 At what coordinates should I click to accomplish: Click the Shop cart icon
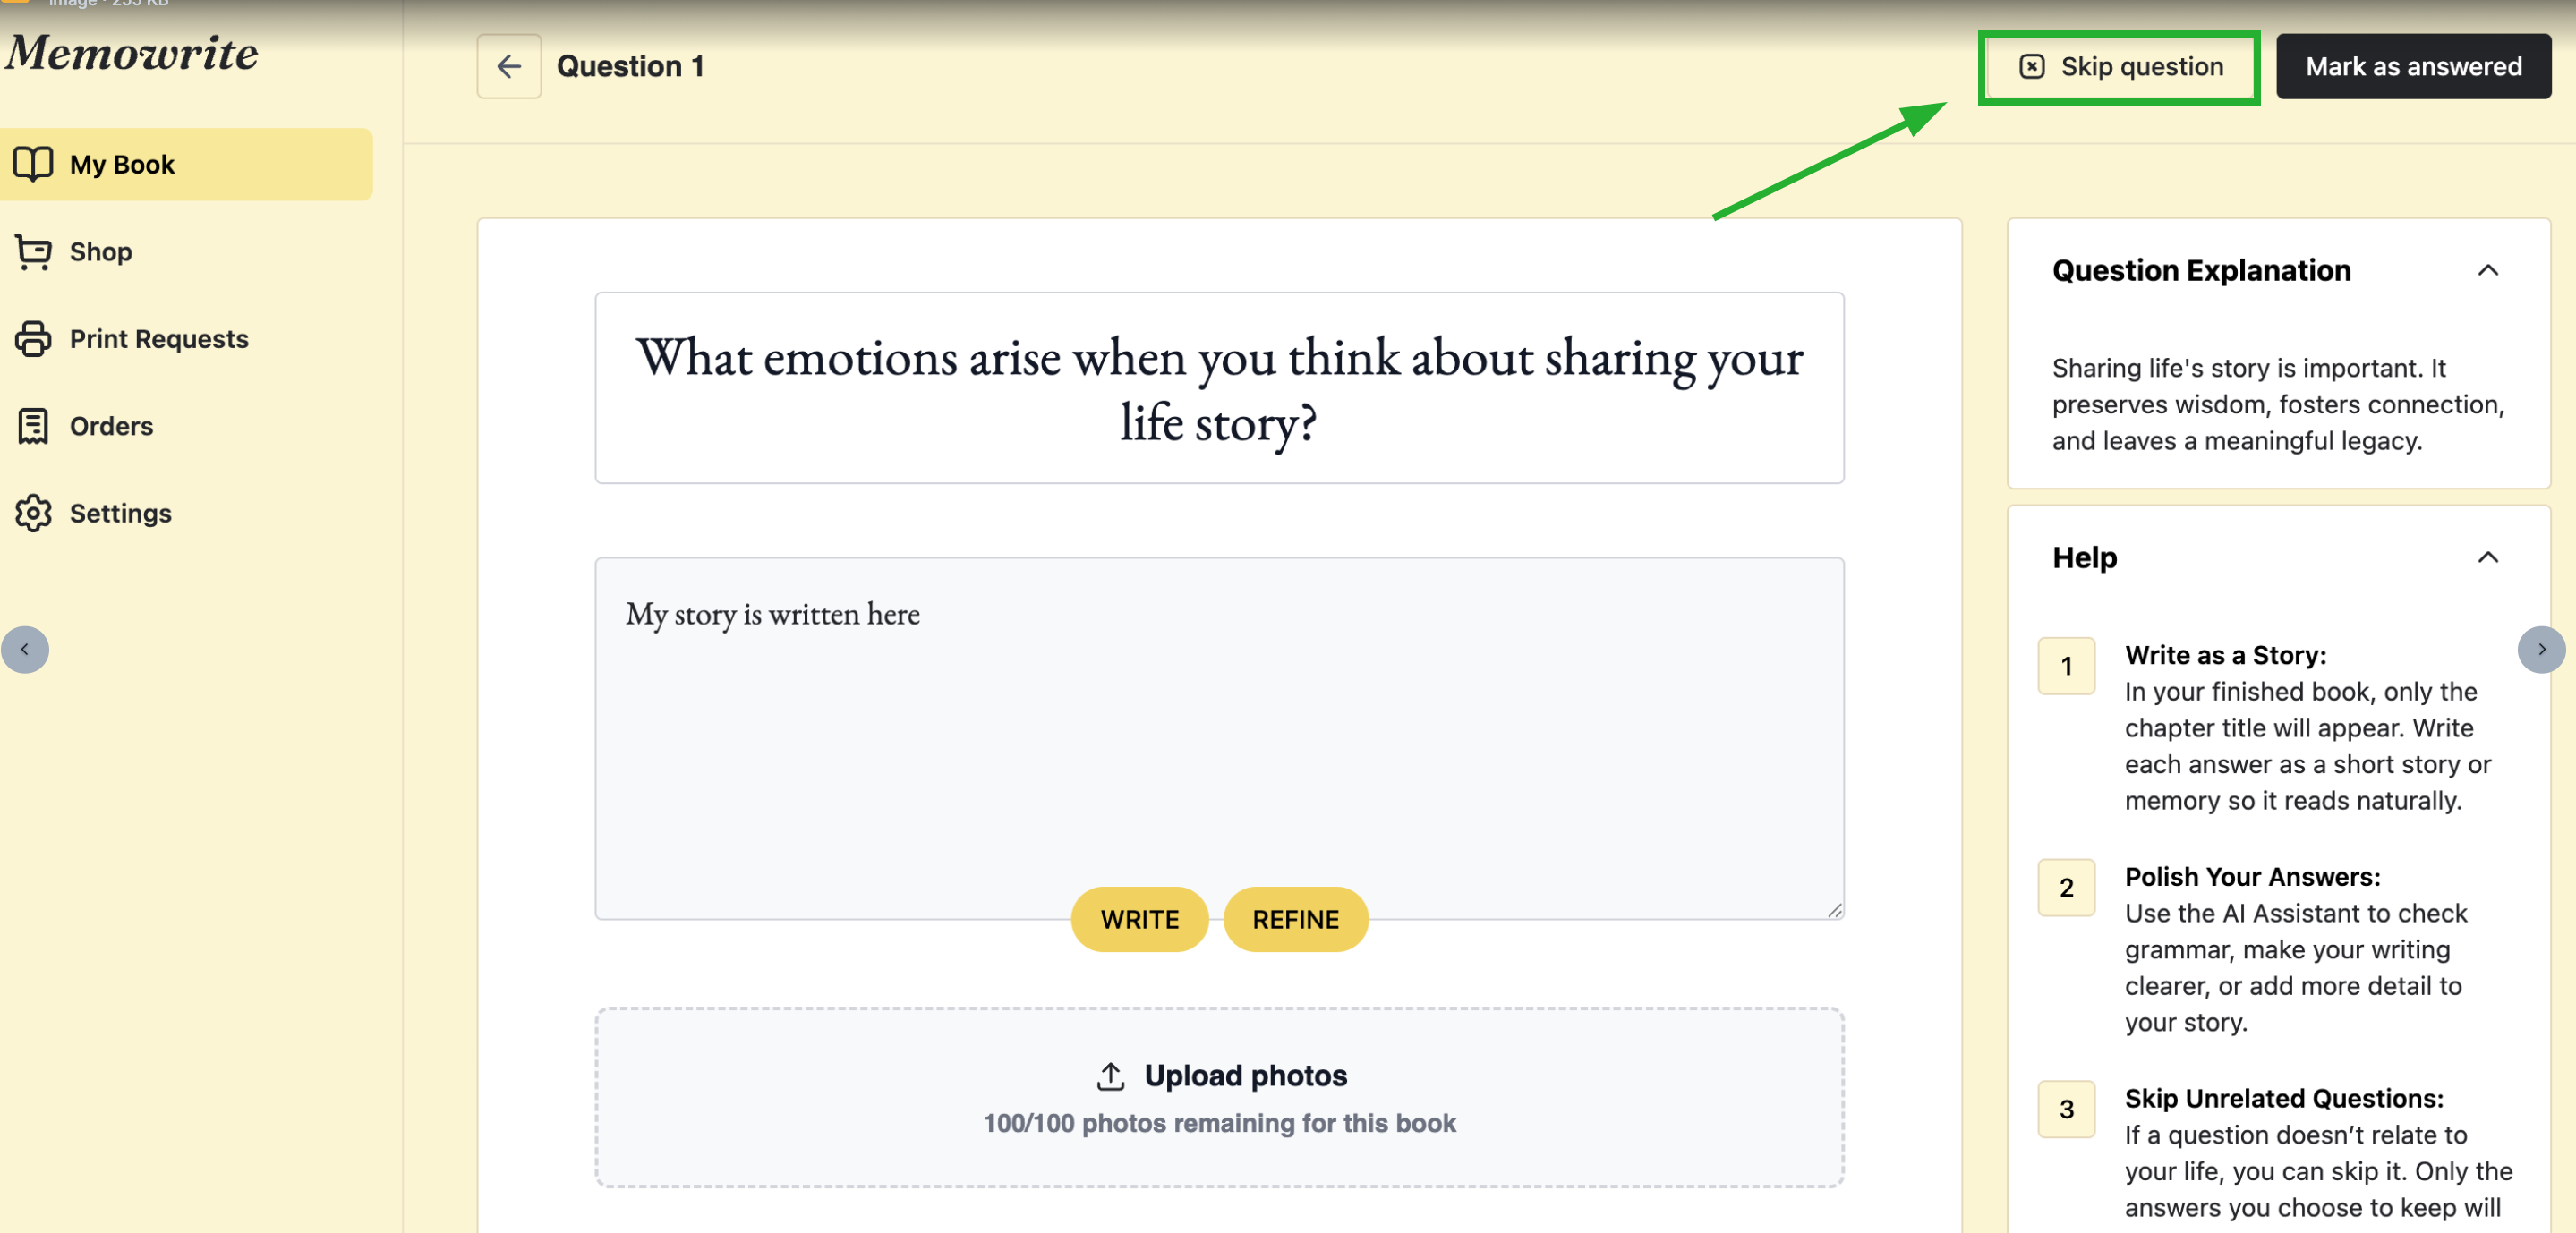coord(33,252)
